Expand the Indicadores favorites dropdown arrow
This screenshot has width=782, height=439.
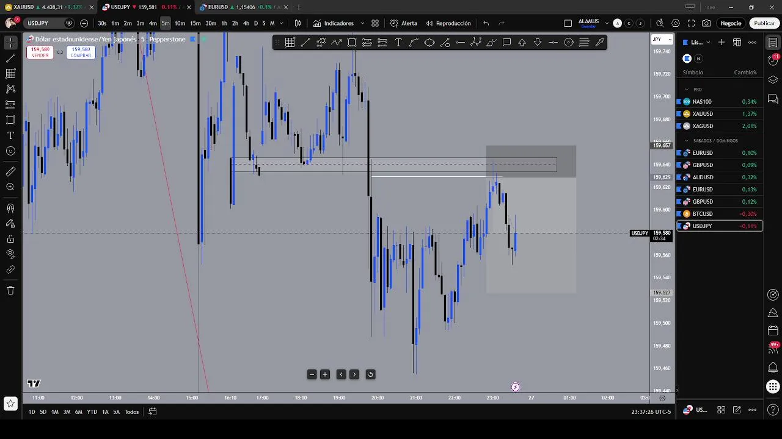click(362, 23)
